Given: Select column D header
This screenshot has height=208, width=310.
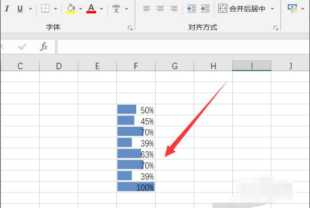Looking at the screenshot, I should coord(58,66).
